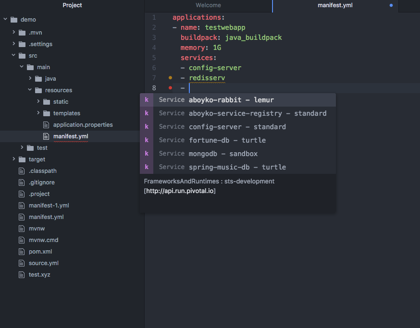Choose spring-music-db - turtle suggestion
The width and height of the screenshot is (420, 328).
click(238, 167)
